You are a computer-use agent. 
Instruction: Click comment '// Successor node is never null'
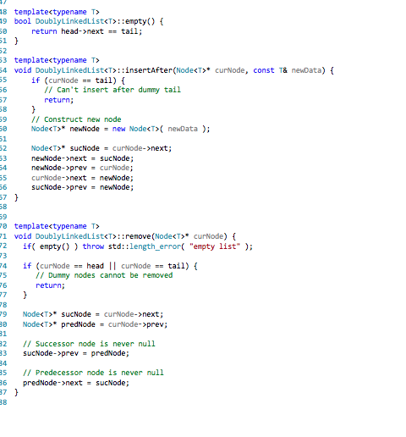click(89, 344)
